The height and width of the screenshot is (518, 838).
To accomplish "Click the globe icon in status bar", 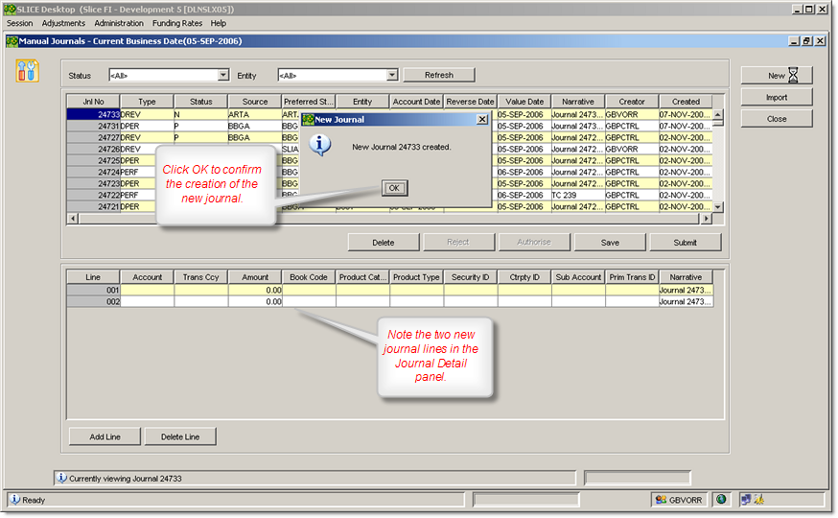I will (720, 500).
